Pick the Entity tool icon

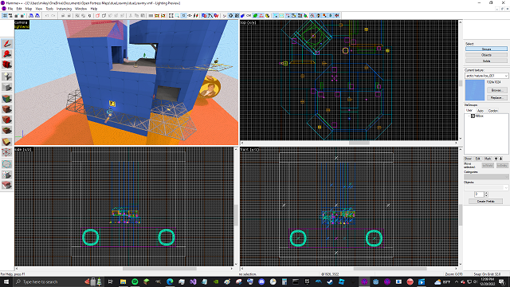point(7,77)
